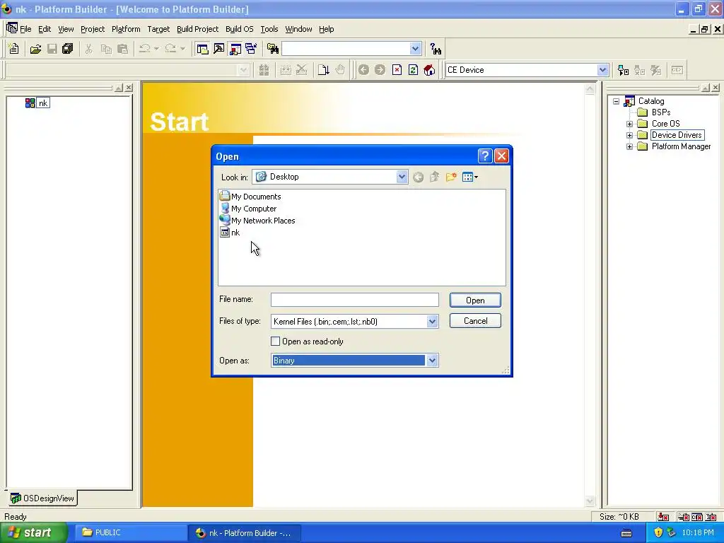
Task: Switch to PUBLIC taskbar window
Action: 131,533
